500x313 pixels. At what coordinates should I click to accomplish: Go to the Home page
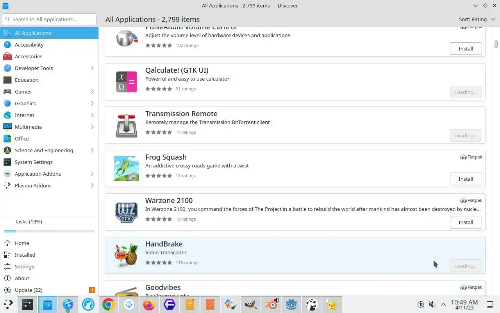[49, 243]
